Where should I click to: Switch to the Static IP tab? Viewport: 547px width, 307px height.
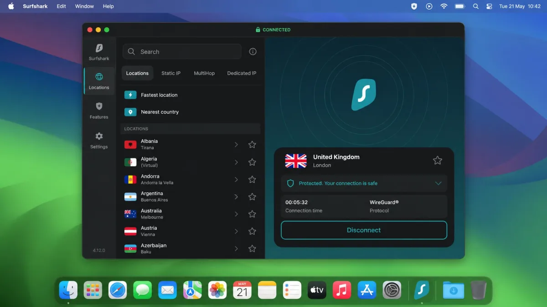171,73
